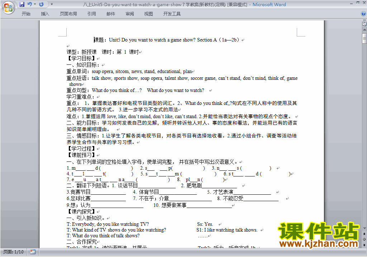Open the undo history dropdown arrow
Image resolution: width=367 pixels, height=257 pixels.
(35, 4)
